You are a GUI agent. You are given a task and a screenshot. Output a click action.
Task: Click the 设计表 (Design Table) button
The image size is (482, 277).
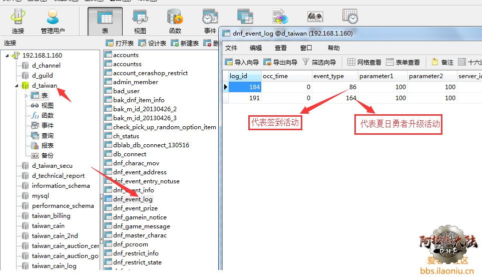pyautogui.click(x=153, y=44)
